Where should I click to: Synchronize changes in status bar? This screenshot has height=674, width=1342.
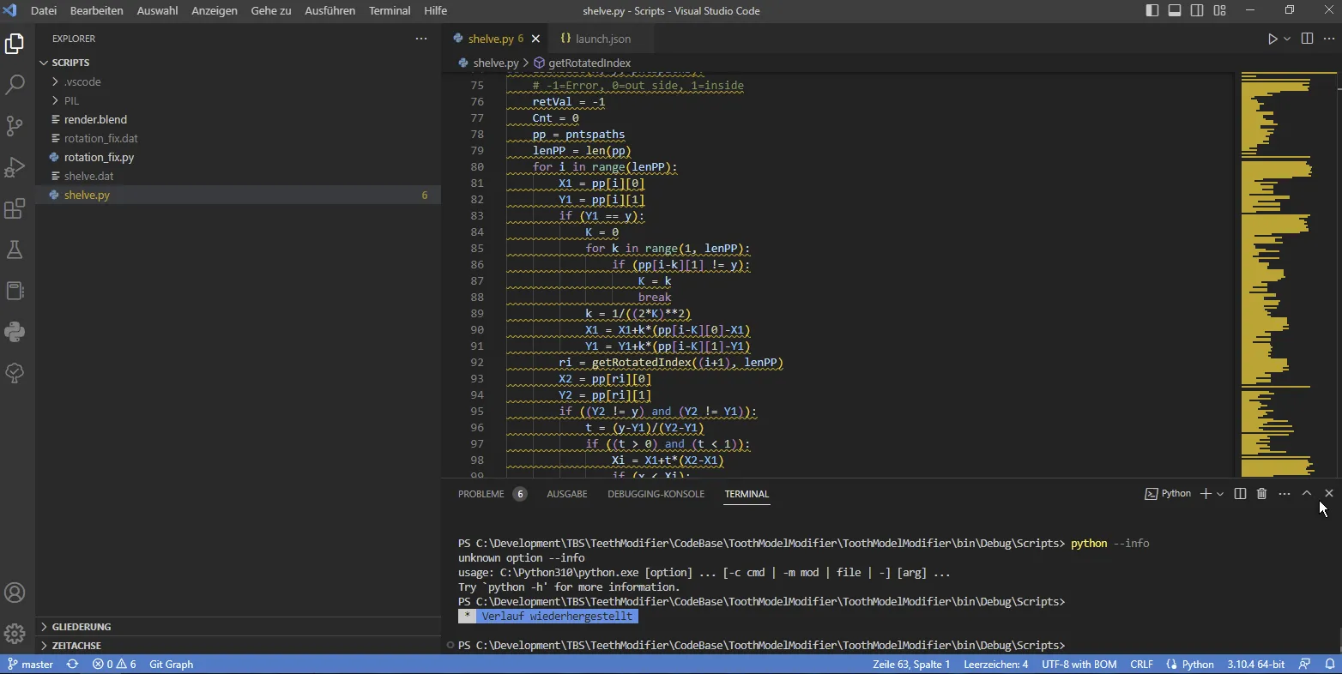point(73,665)
